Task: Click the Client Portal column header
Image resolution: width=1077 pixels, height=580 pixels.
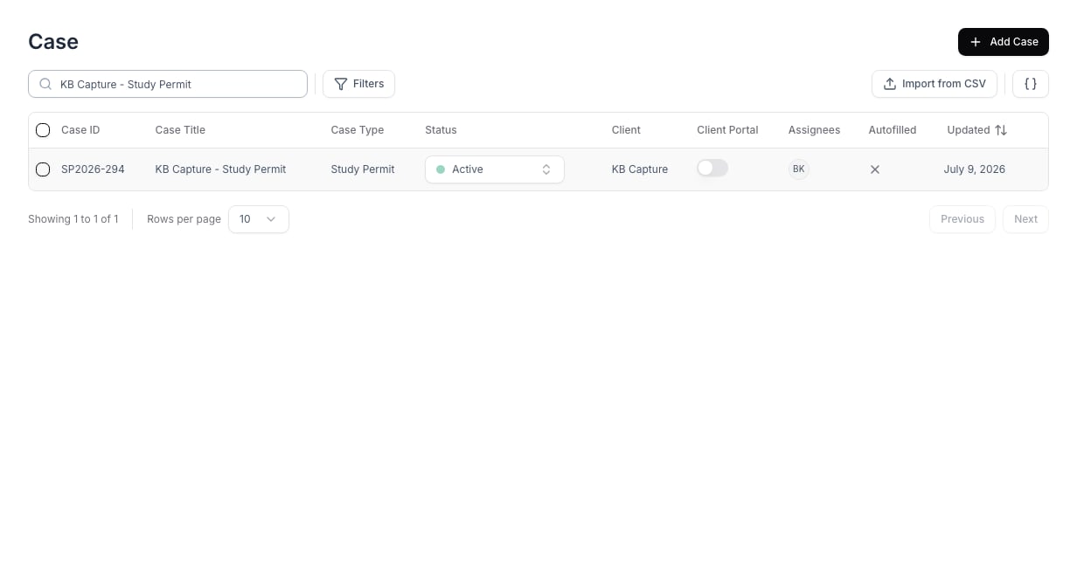Action: [727, 130]
